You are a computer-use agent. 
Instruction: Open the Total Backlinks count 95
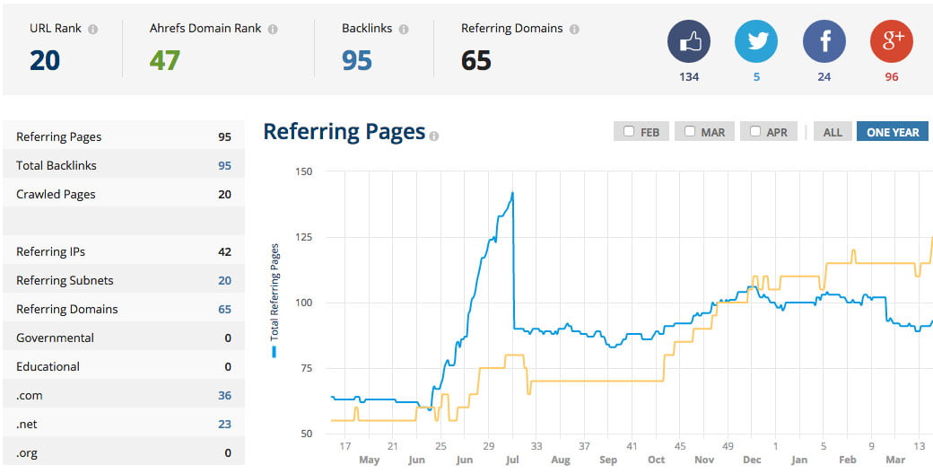(x=224, y=165)
